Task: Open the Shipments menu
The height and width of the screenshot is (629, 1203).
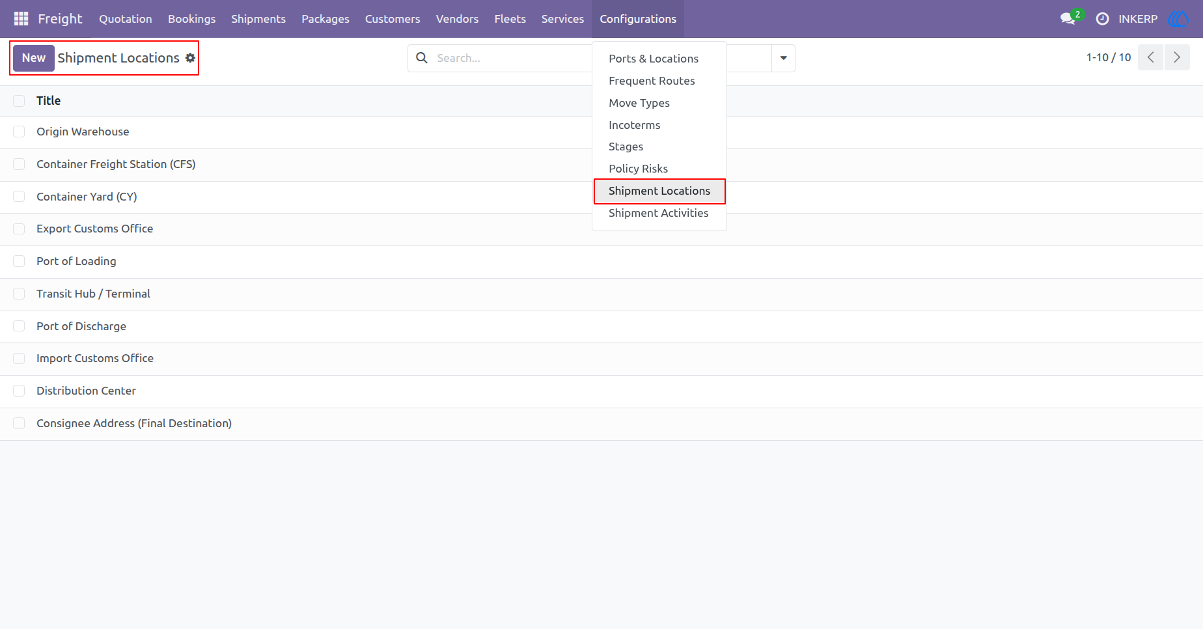Action: pos(258,19)
